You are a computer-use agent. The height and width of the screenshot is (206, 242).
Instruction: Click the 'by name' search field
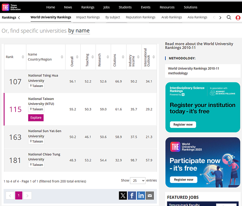79,31
